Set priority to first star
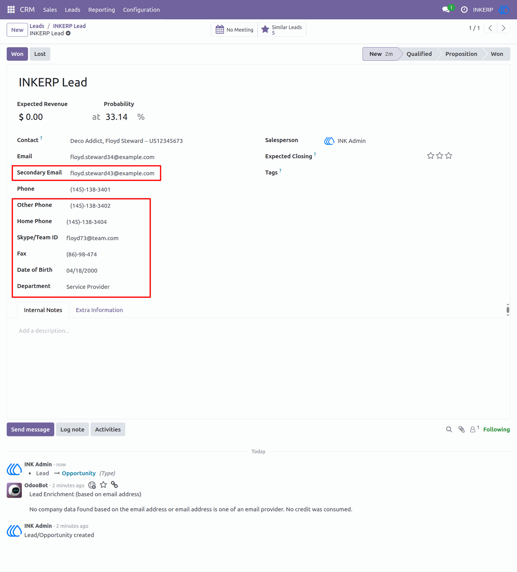This screenshot has height=572, width=517. click(430, 156)
